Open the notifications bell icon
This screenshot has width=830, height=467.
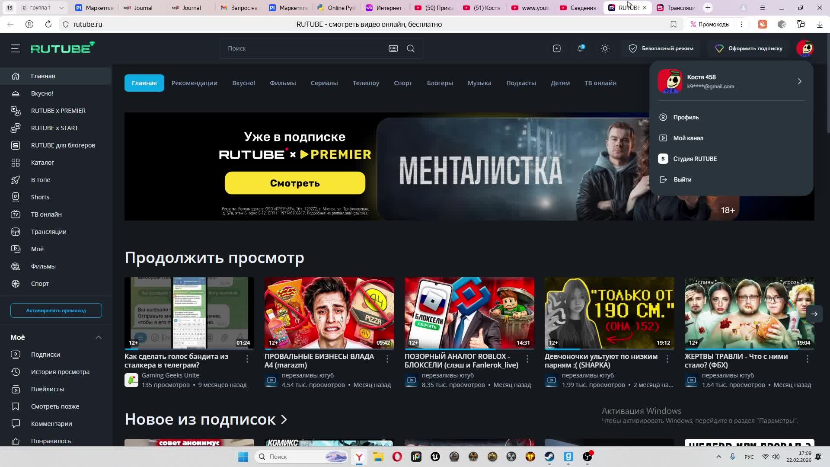click(x=581, y=48)
